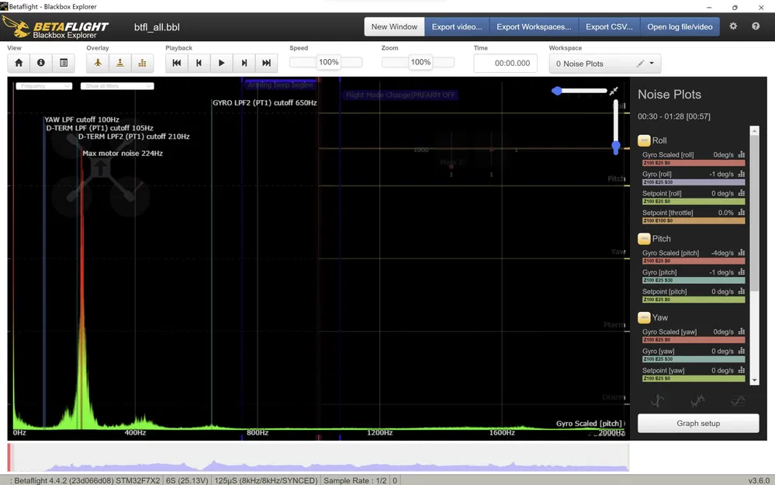Click the Gyro [pitch] teal color bar
Image resolution: width=775 pixels, height=485 pixels.
[694, 280]
